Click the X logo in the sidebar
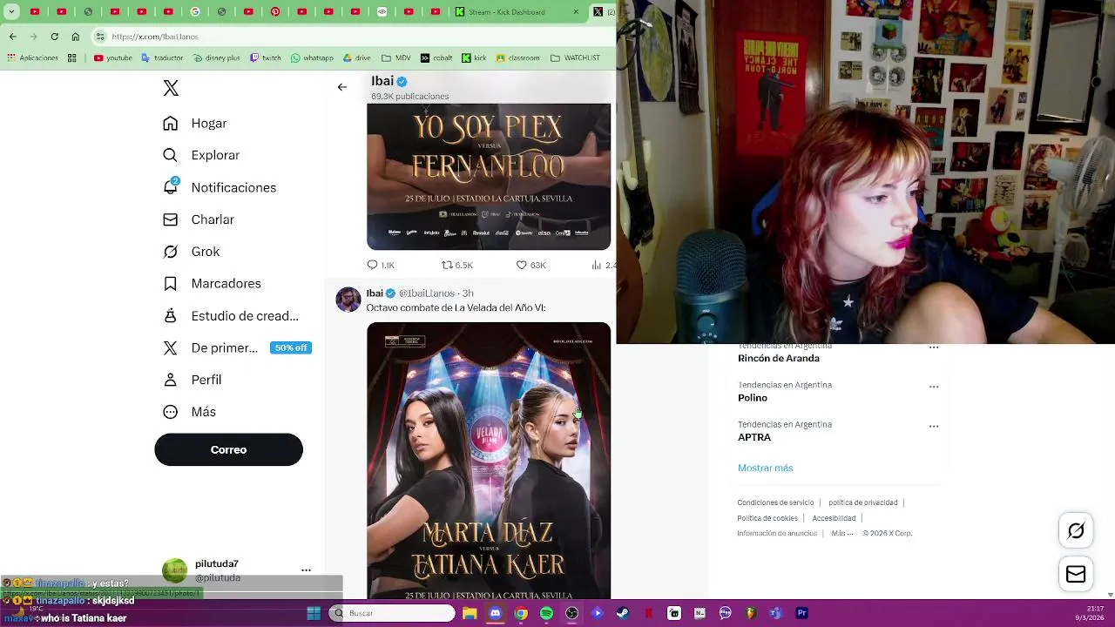This screenshot has height=627, width=1115. point(171,88)
